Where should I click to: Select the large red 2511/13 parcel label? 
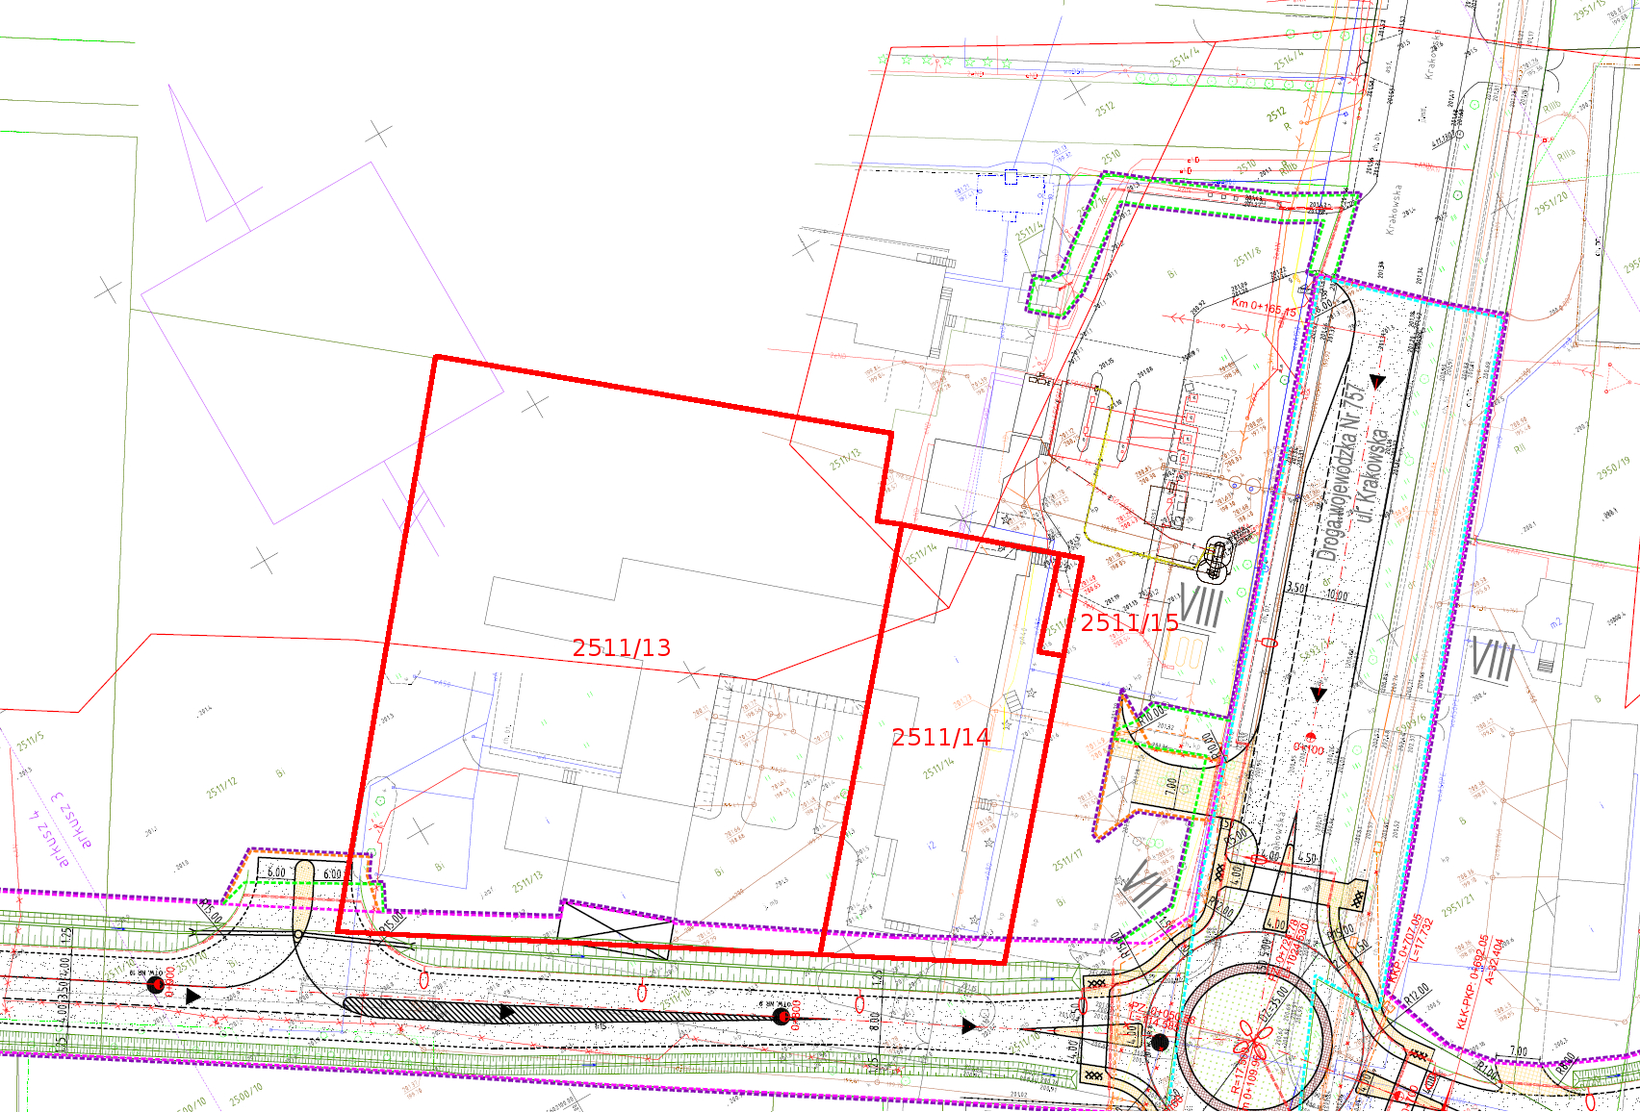click(621, 648)
